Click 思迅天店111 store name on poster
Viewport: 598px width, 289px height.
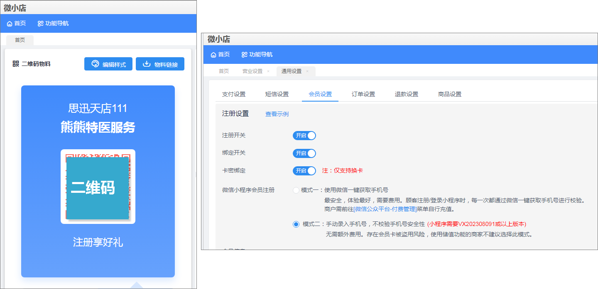click(98, 108)
